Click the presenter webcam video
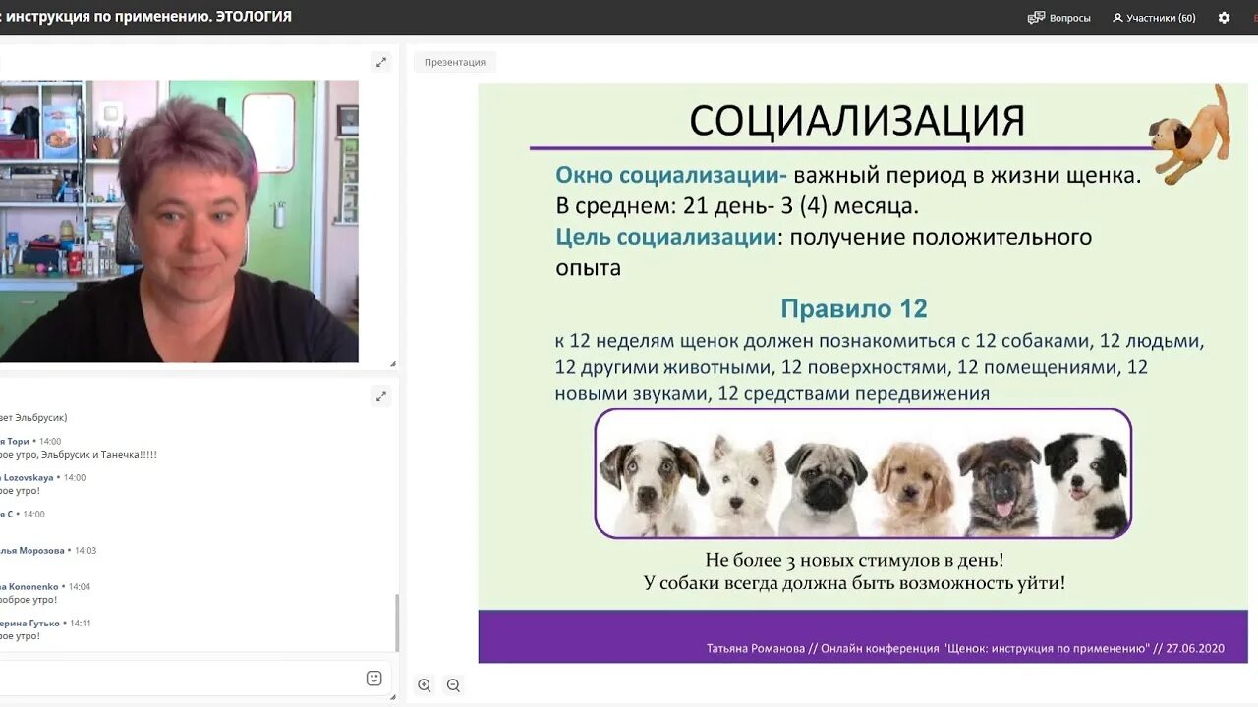This screenshot has height=707, width=1258. [179, 221]
